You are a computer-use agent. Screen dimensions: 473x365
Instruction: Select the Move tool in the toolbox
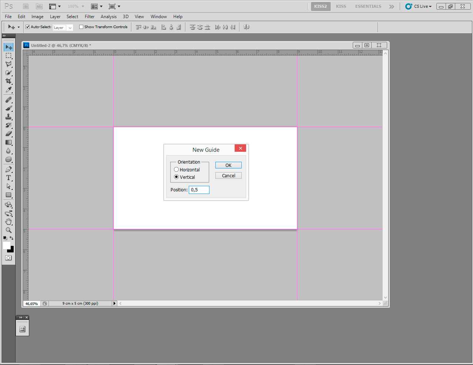(x=9, y=47)
